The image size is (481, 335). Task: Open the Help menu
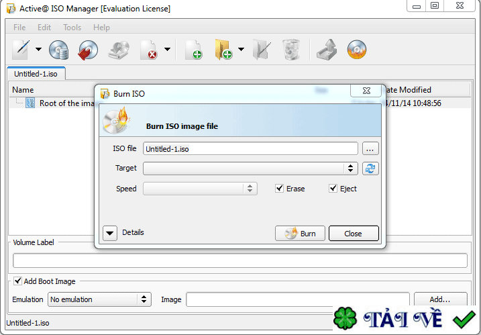tap(101, 28)
